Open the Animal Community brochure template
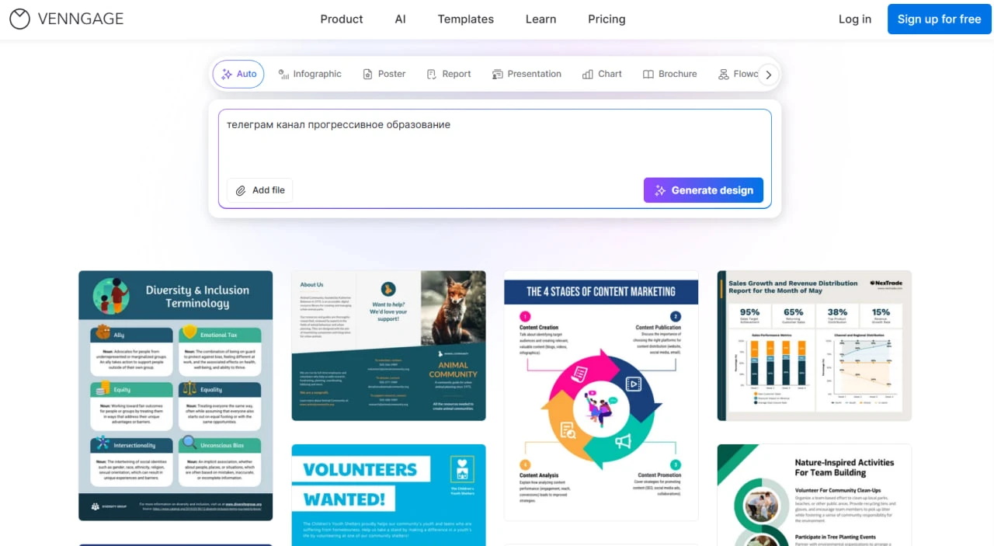Screen dimensions: 994x546 click(x=388, y=346)
